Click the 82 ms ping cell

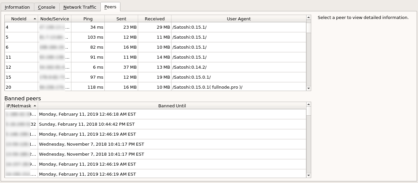click(88, 47)
